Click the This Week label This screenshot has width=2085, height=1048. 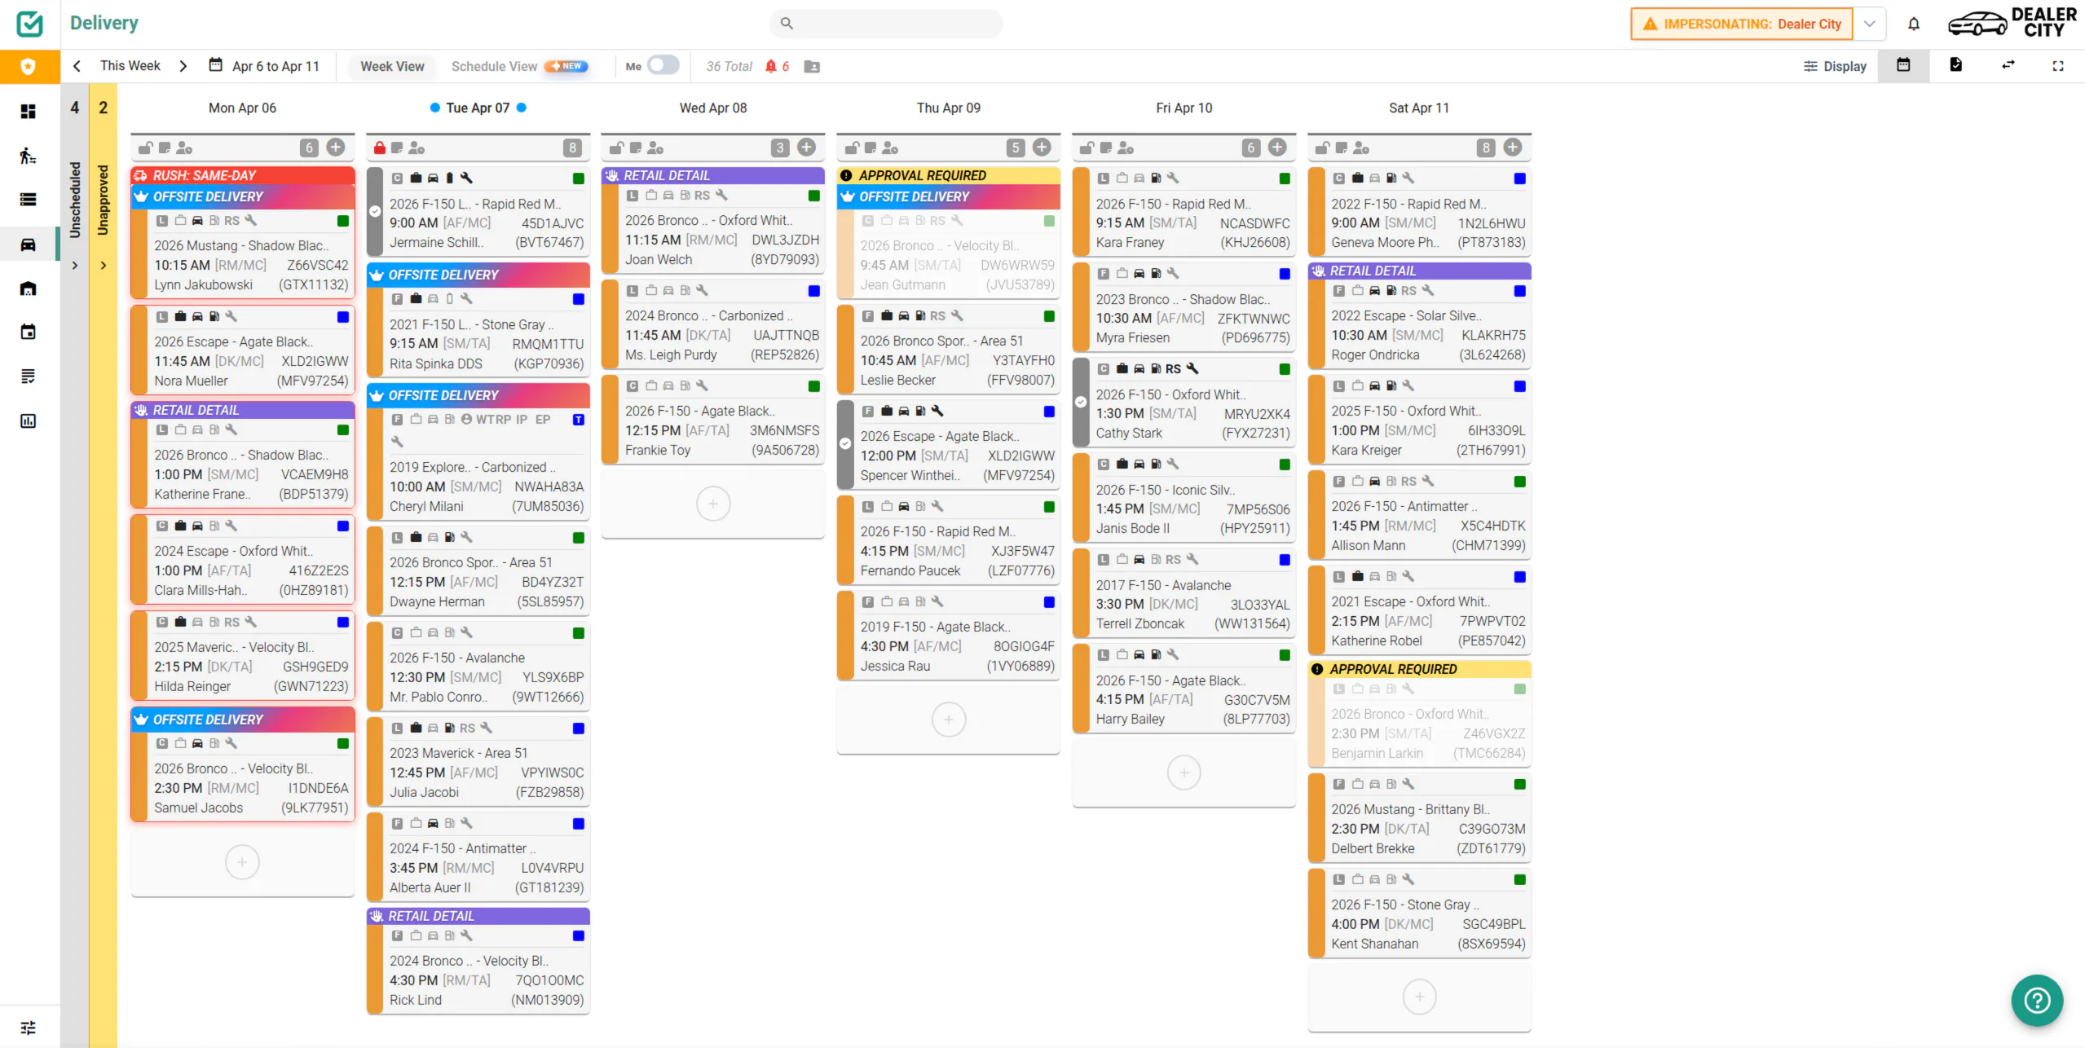point(130,65)
